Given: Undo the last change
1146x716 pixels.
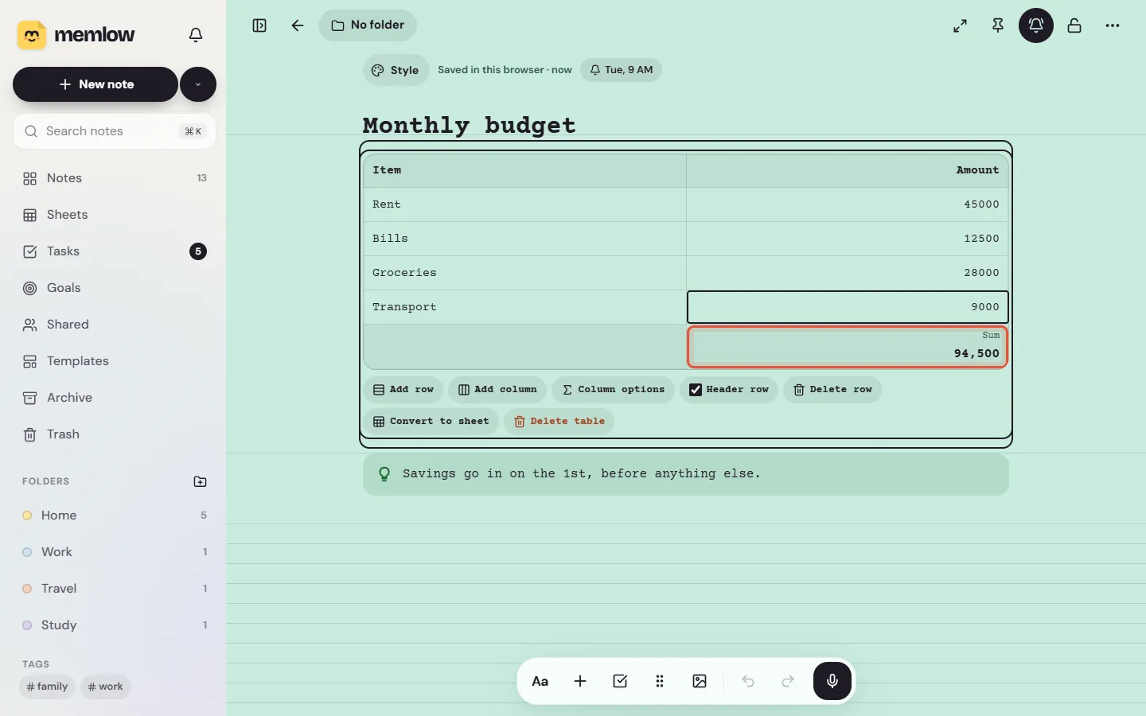Looking at the screenshot, I should tap(748, 681).
